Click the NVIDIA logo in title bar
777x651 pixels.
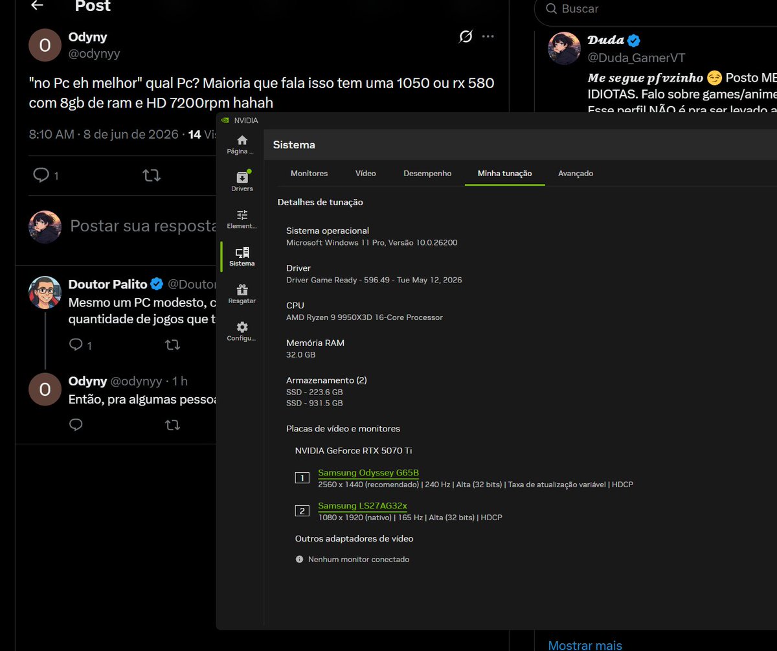pyautogui.click(x=224, y=120)
